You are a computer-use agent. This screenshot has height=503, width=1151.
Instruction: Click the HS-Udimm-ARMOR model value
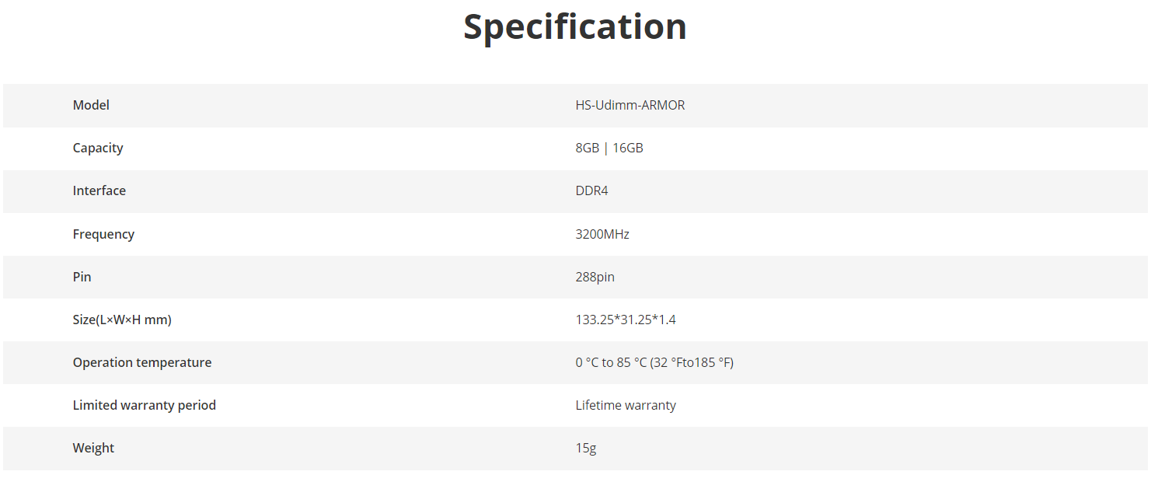coord(630,105)
